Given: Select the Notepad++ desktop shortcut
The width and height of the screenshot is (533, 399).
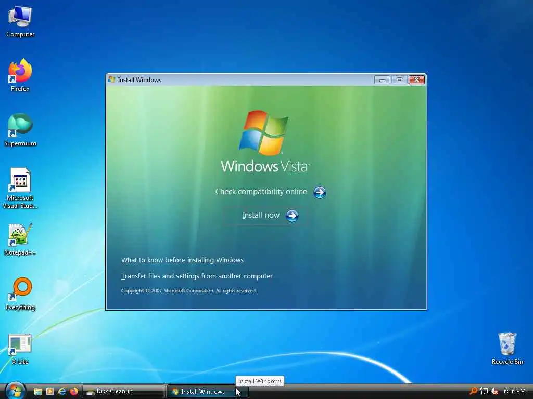Looking at the screenshot, I should click(20, 240).
